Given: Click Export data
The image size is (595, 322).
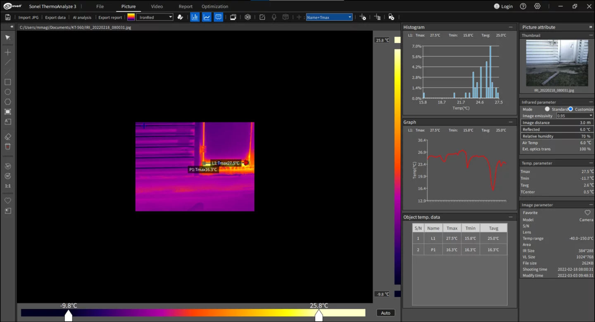Looking at the screenshot, I should click(x=55, y=17).
